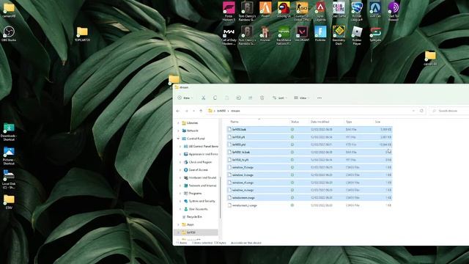Select Roblox Player desktop icon

pos(357,36)
